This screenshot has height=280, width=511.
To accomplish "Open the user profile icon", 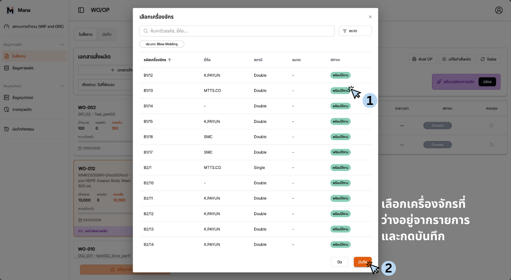I will tap(499, 10).
